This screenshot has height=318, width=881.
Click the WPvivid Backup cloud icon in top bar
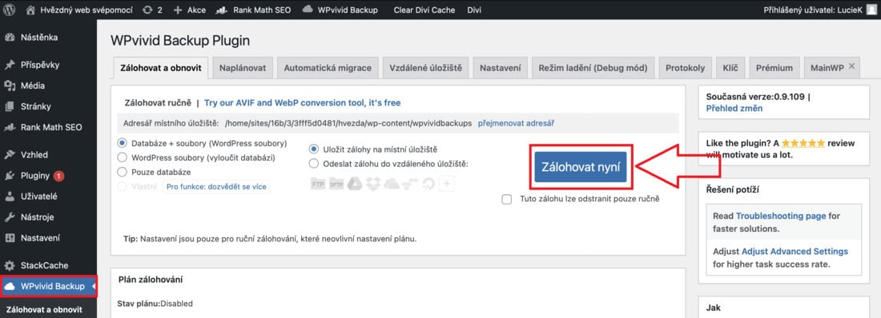308,10
